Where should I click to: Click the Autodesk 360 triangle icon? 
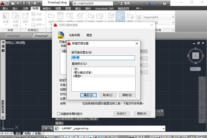coord(154,3)
